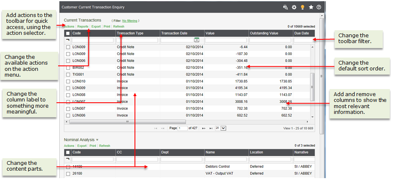This screenshot has height=181, width=394.
Task: Click the Page number input box
Action: (183, 128)
